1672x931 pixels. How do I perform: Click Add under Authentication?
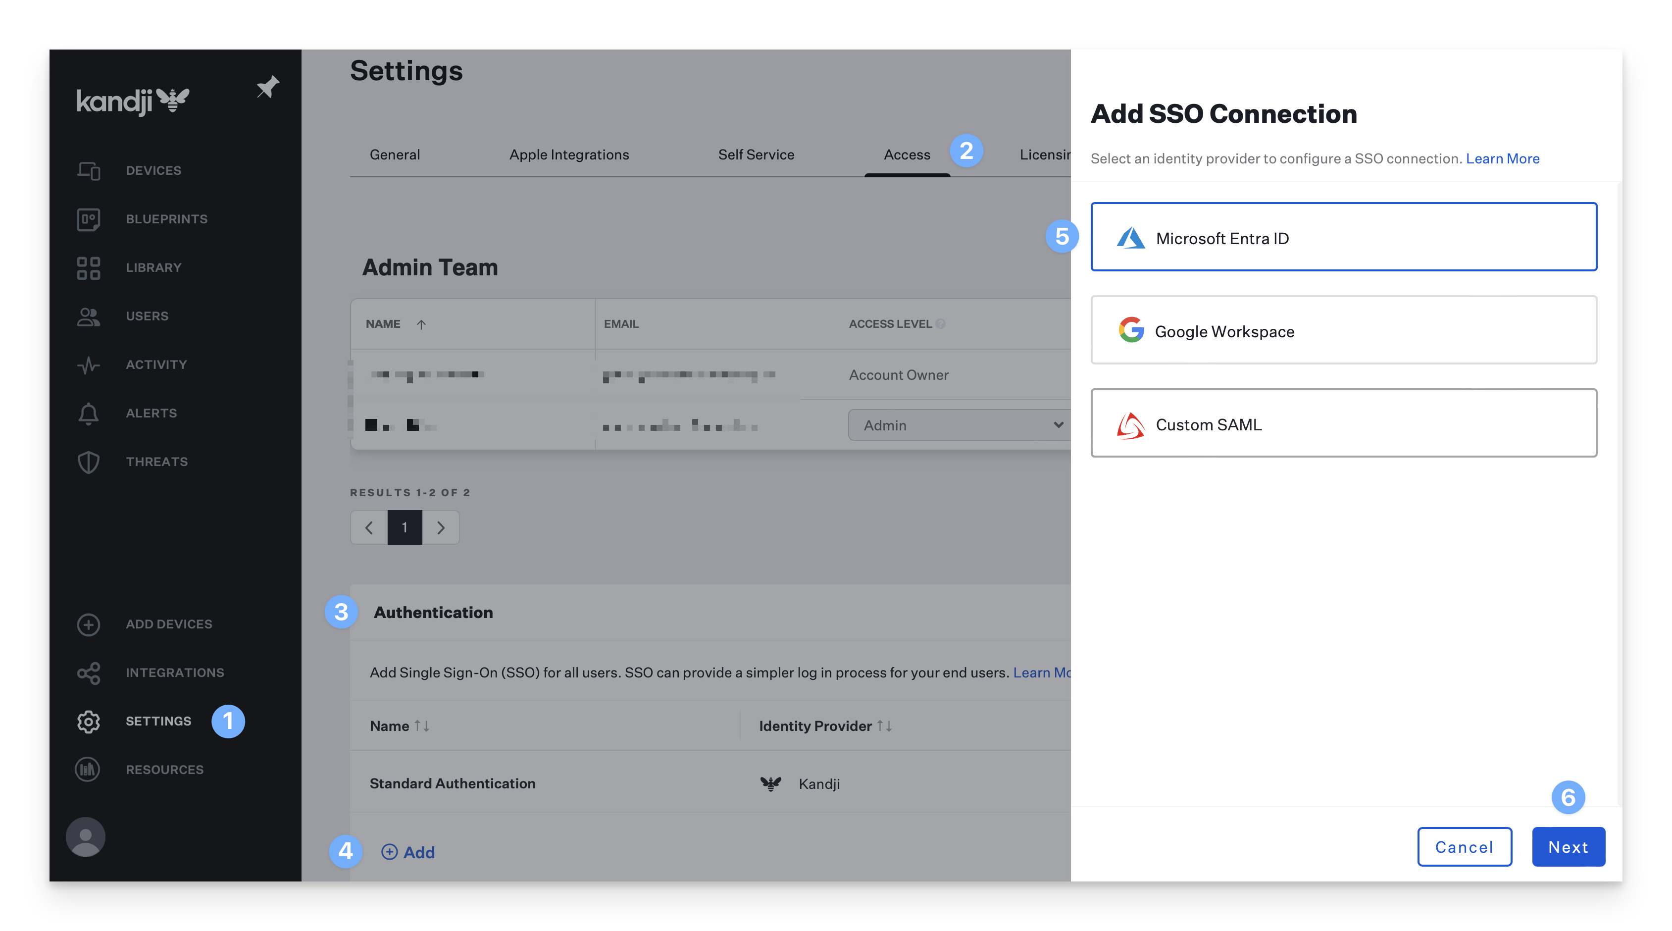click(x=408, y=852)
